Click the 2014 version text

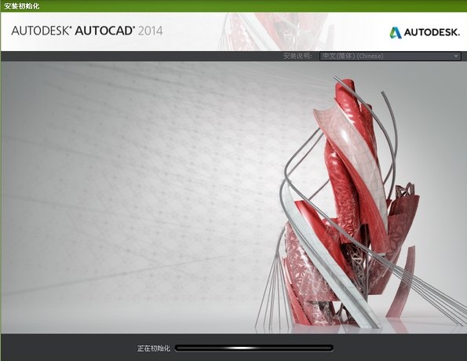[151, 31]
